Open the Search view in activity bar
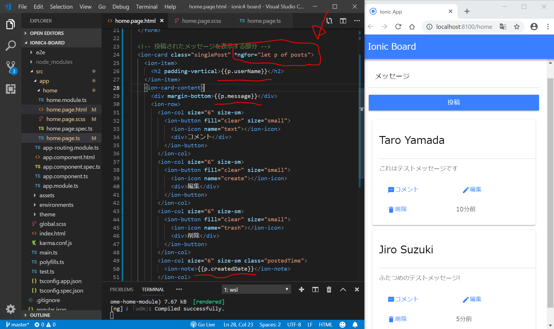The image size is (554, 329). [x=11, y=46]
